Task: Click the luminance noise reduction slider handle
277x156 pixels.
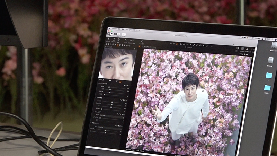Action: [x=112, y=102]
